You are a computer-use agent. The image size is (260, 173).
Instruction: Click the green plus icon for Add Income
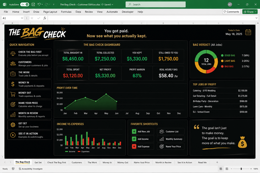(x=134, y=139)
